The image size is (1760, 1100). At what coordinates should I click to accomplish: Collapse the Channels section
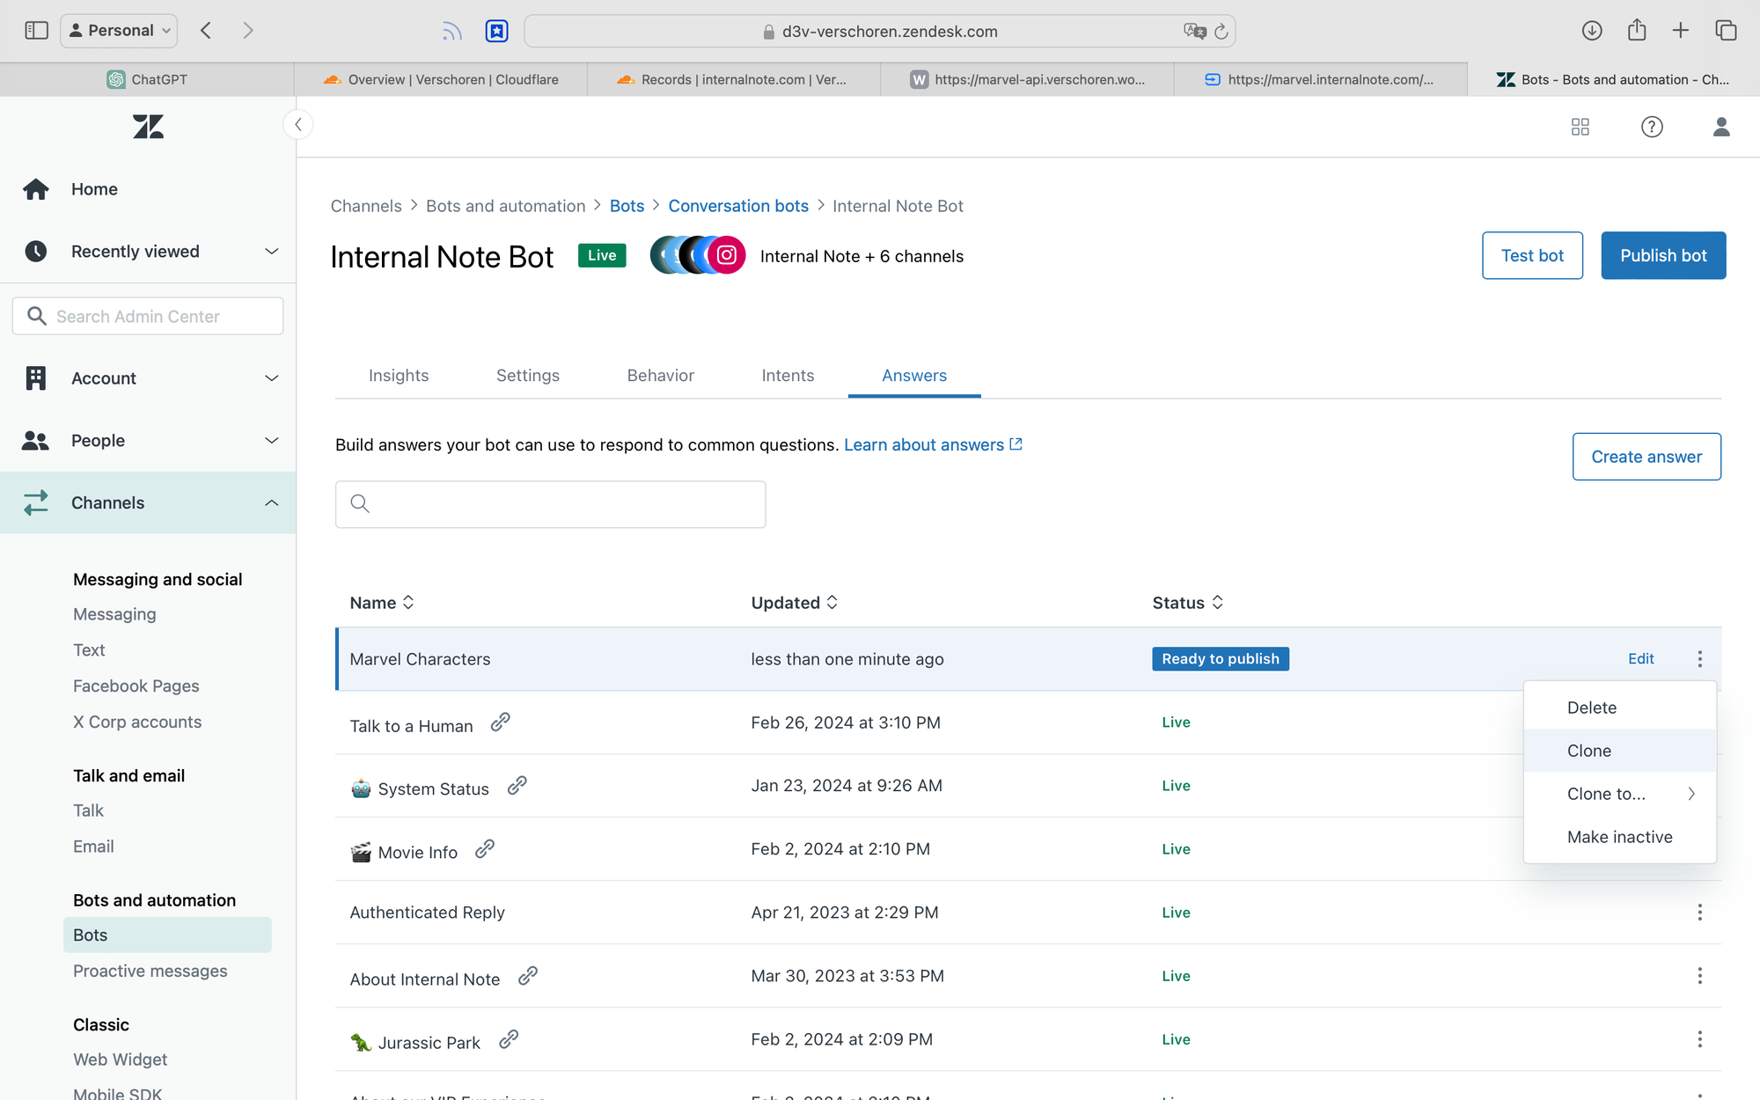[271, 503]
